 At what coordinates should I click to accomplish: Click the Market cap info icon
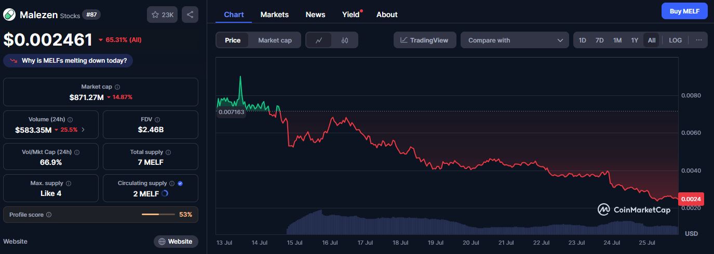(x=117, y=87)
